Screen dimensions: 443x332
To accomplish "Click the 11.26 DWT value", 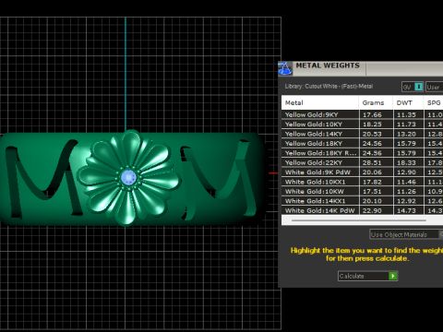I will (x=406, y=191).
